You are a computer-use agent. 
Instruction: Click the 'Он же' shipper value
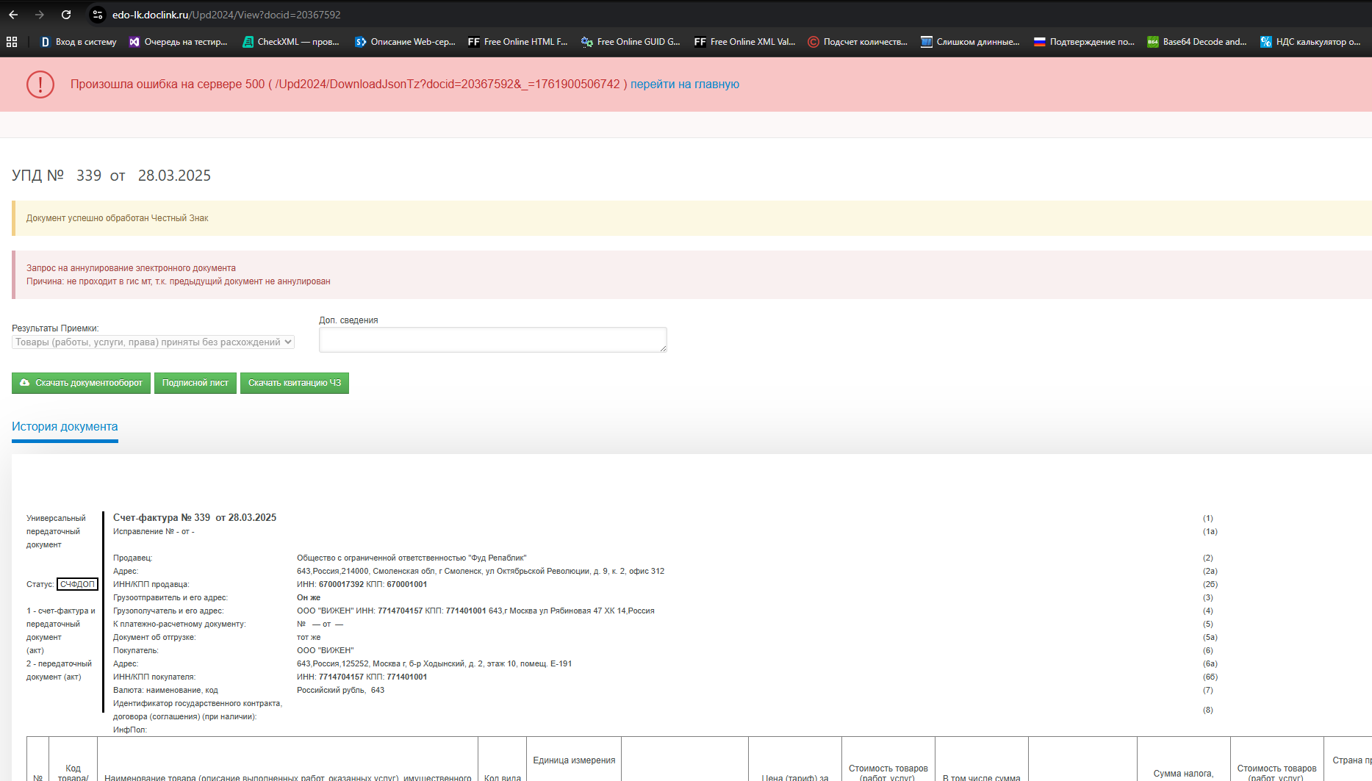(309, 598)
